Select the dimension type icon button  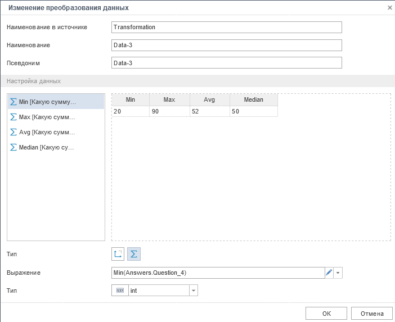pos(118,254)
